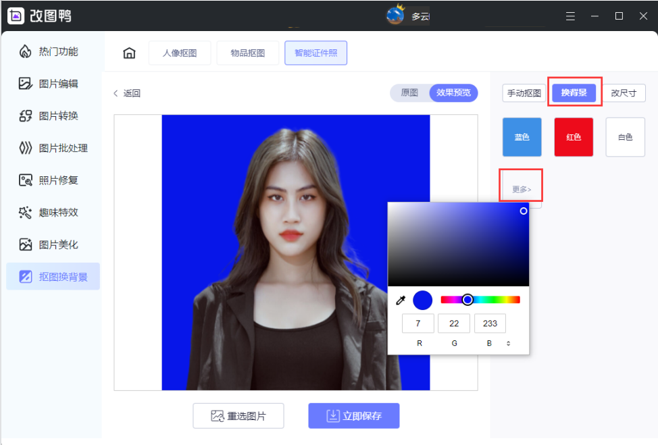Image resolution: width=658 pixels, height=445 pixels.
Task: Click 立即保存 to save the photo
Action: 354,415
